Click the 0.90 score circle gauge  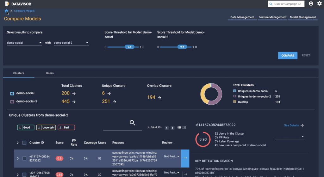(203, 139)
